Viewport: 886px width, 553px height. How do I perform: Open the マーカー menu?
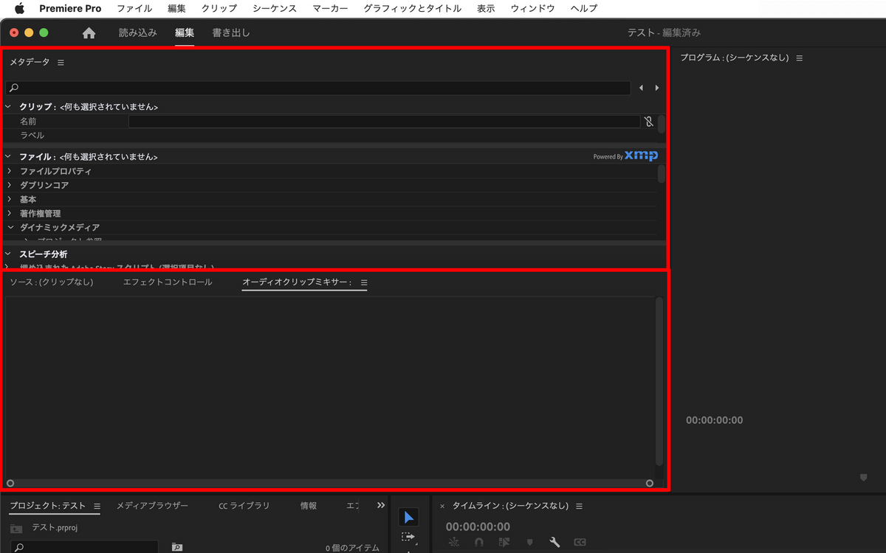(330, 9)
